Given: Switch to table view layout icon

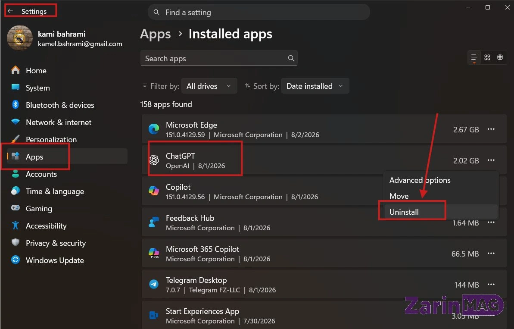Looking at the screenshot, I should pyautogui.click(x=500, y=57).
